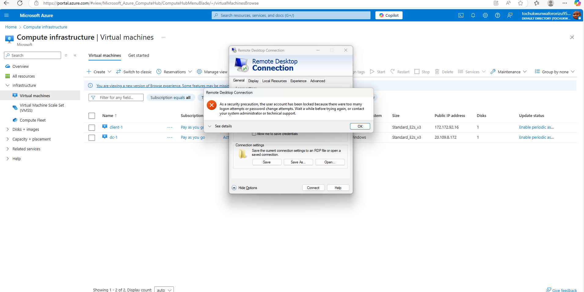Switch to the Get started tab
The image size is (584, 292).
(139, 55)
